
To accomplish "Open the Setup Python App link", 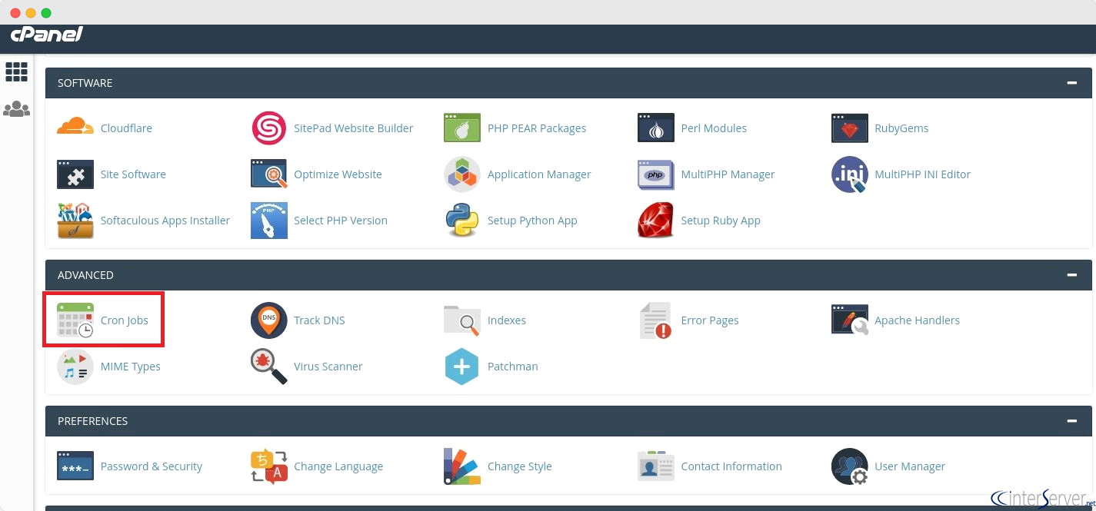I will click(532, 221).
